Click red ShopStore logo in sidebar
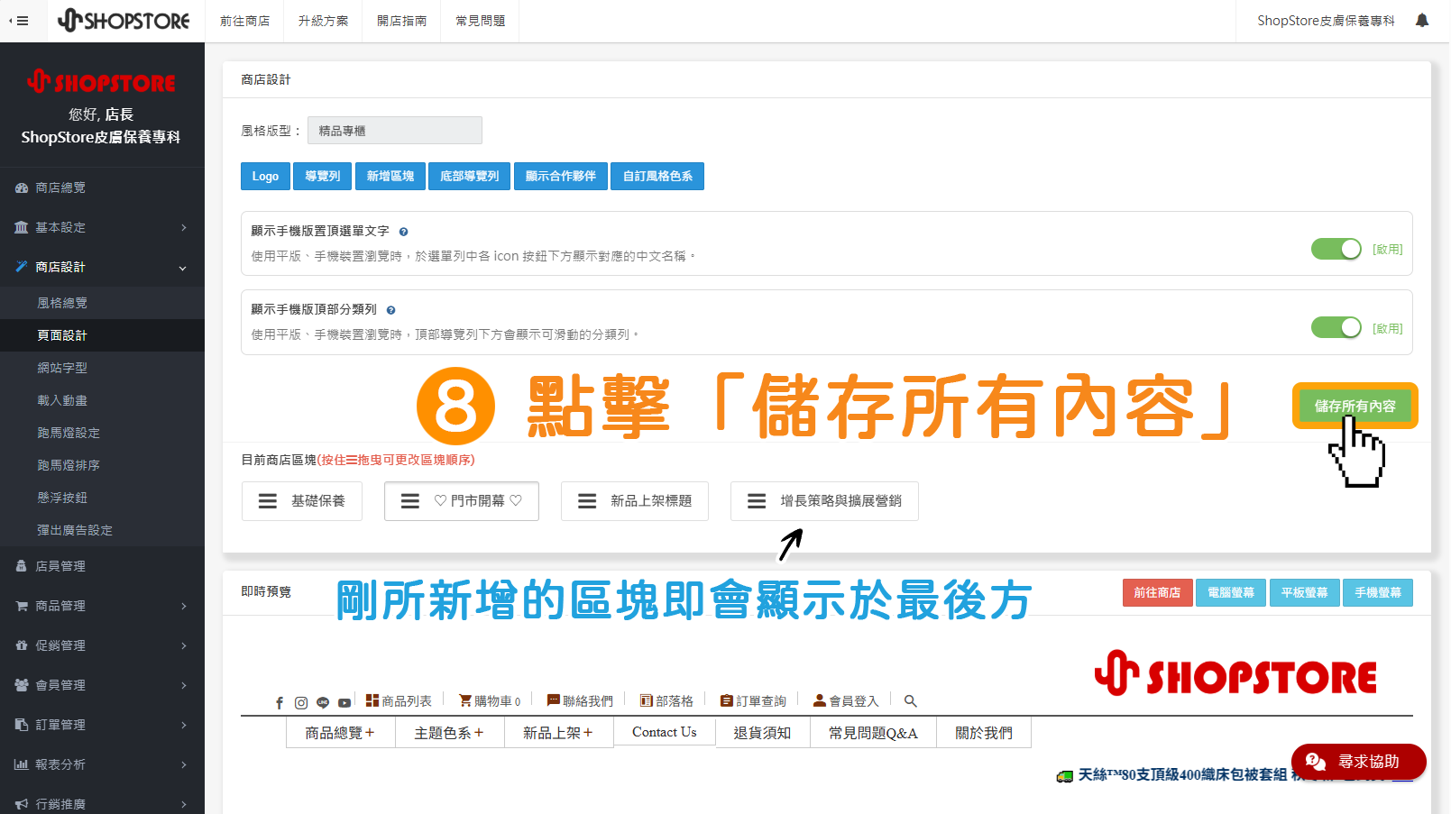 click(101, 82)
